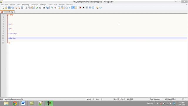
Task: Click the Replace toolbar icon
Action: tap(48, 8)
